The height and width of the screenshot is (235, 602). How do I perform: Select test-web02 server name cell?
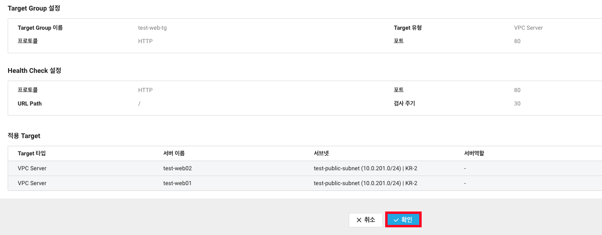(x=177, y=169)
